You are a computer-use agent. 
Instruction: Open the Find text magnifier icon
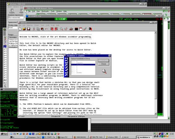(61, 29)
